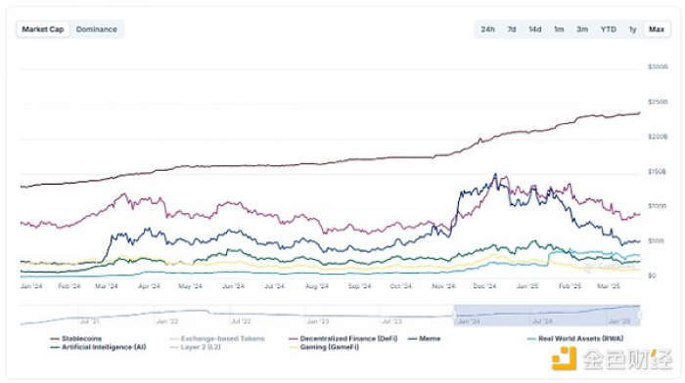Viewport: 685px width, 383px height.
Task: Select the 3m time range
Action: click(582, 29)
